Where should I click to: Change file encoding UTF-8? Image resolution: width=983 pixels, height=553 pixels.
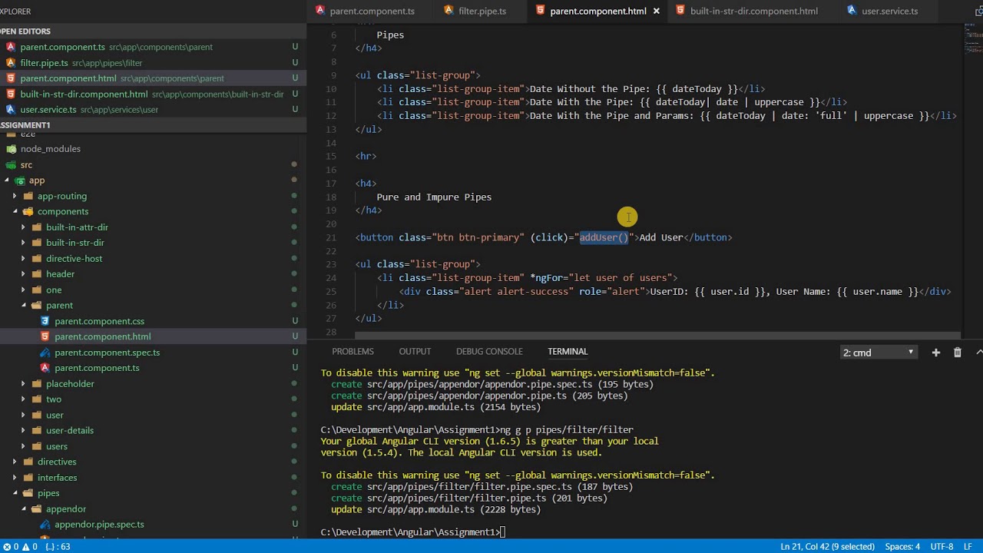942,547
